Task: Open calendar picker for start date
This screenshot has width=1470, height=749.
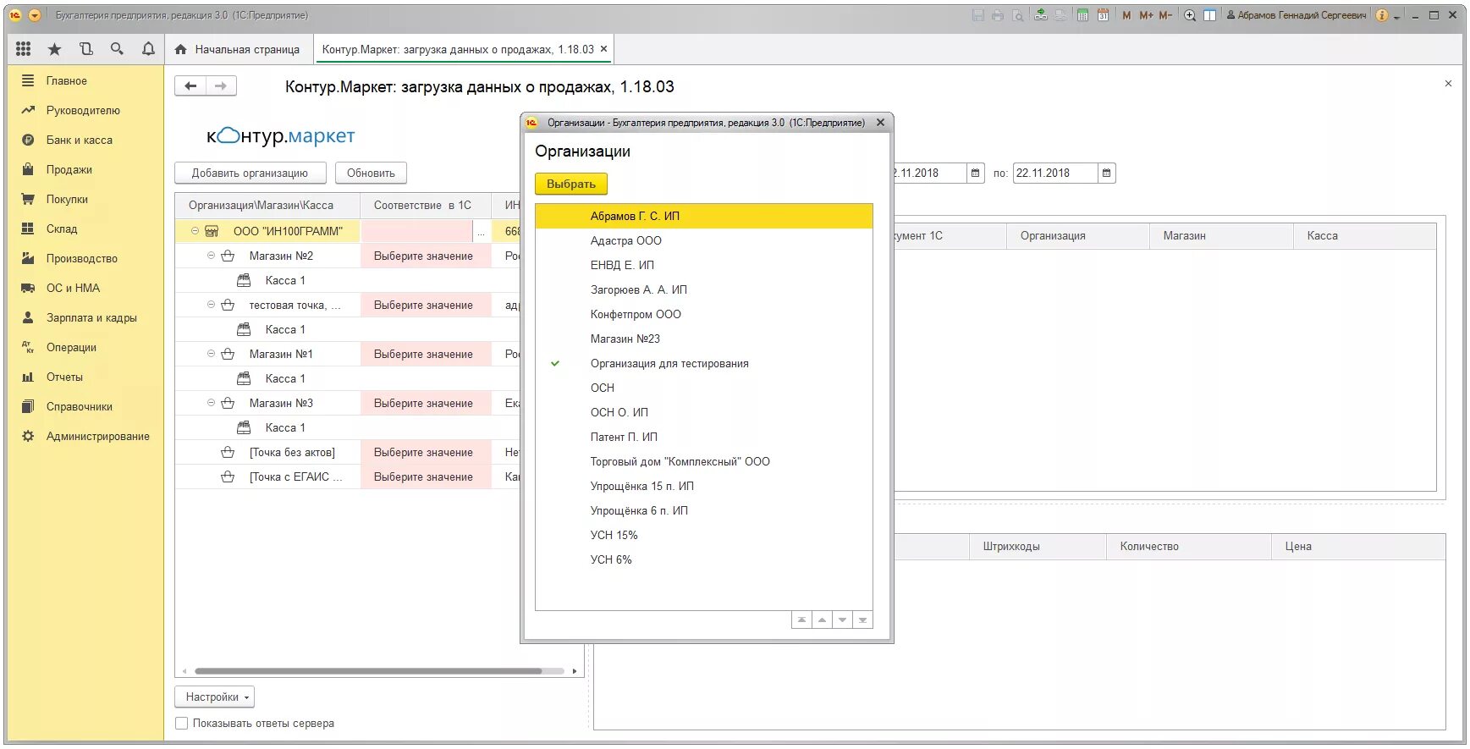Action: coord(975,173)
